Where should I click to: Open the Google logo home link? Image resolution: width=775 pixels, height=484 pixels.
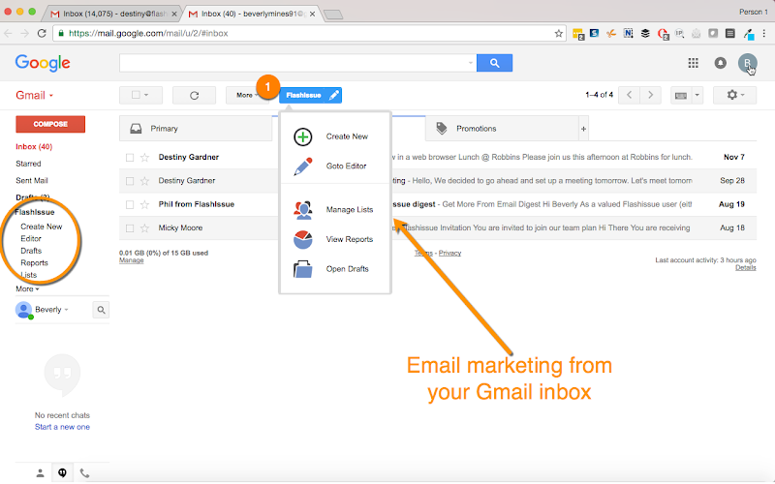pyautogui.click(x=43, y=63)
